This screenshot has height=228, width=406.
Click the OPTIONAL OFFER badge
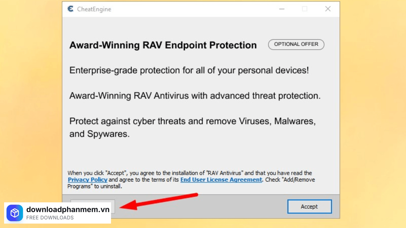pyautogui.click(x=296, y=44)
